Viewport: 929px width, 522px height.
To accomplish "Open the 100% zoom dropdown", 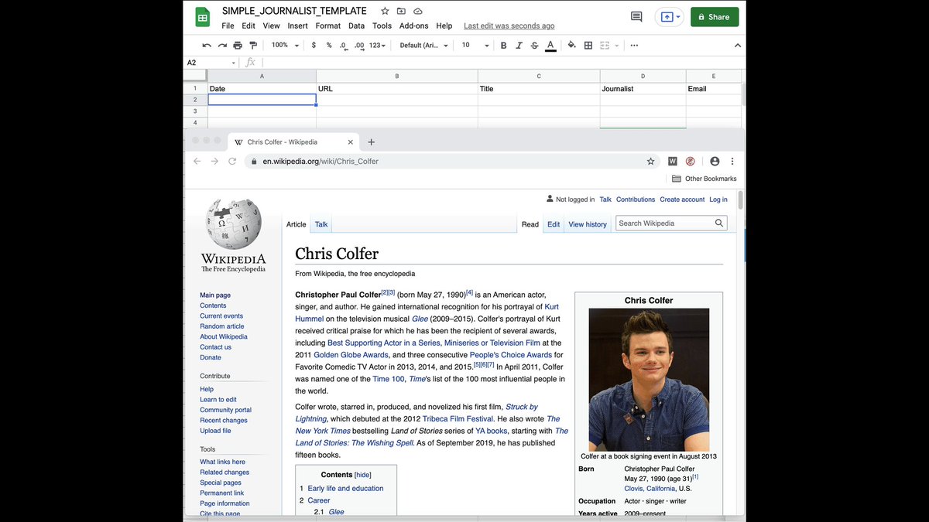I will pos(284,46).
